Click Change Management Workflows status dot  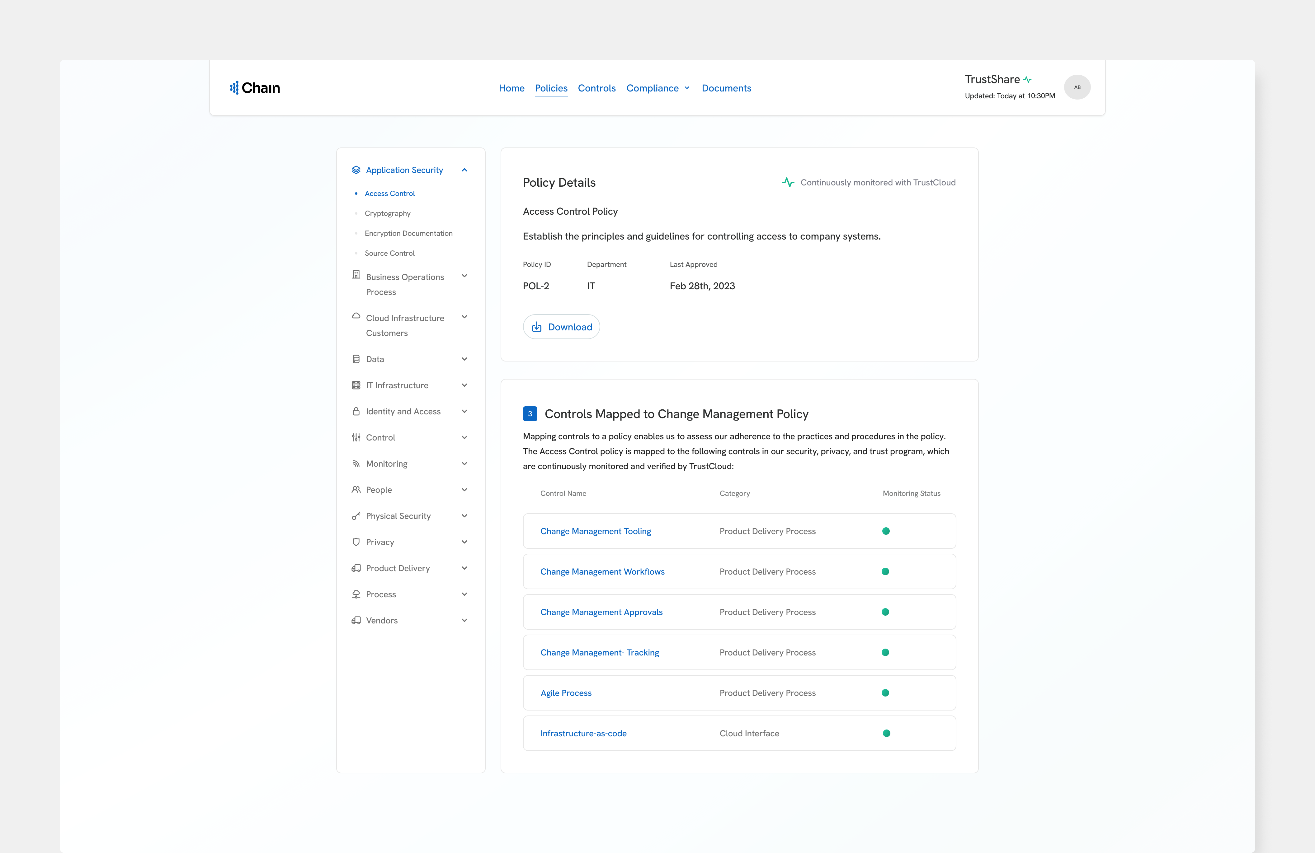pyautogui.click(x=885, y=571)
